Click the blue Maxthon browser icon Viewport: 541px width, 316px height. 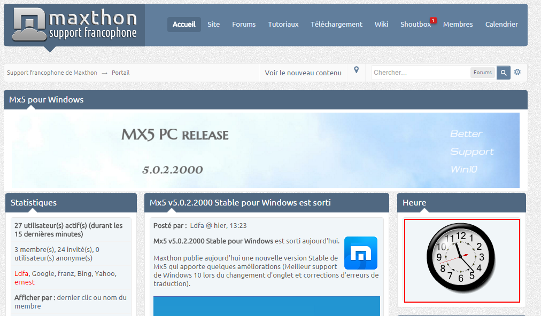tap(361, 253)
